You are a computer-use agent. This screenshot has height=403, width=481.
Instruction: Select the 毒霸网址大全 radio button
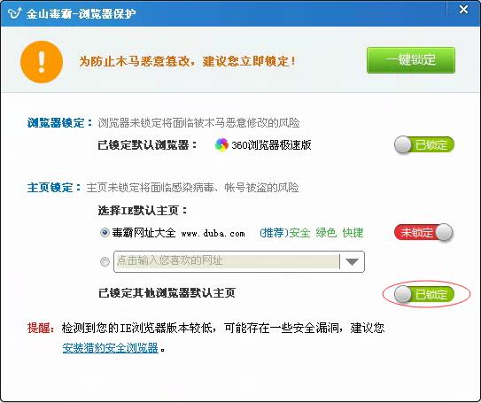click(x=105, y=232)
